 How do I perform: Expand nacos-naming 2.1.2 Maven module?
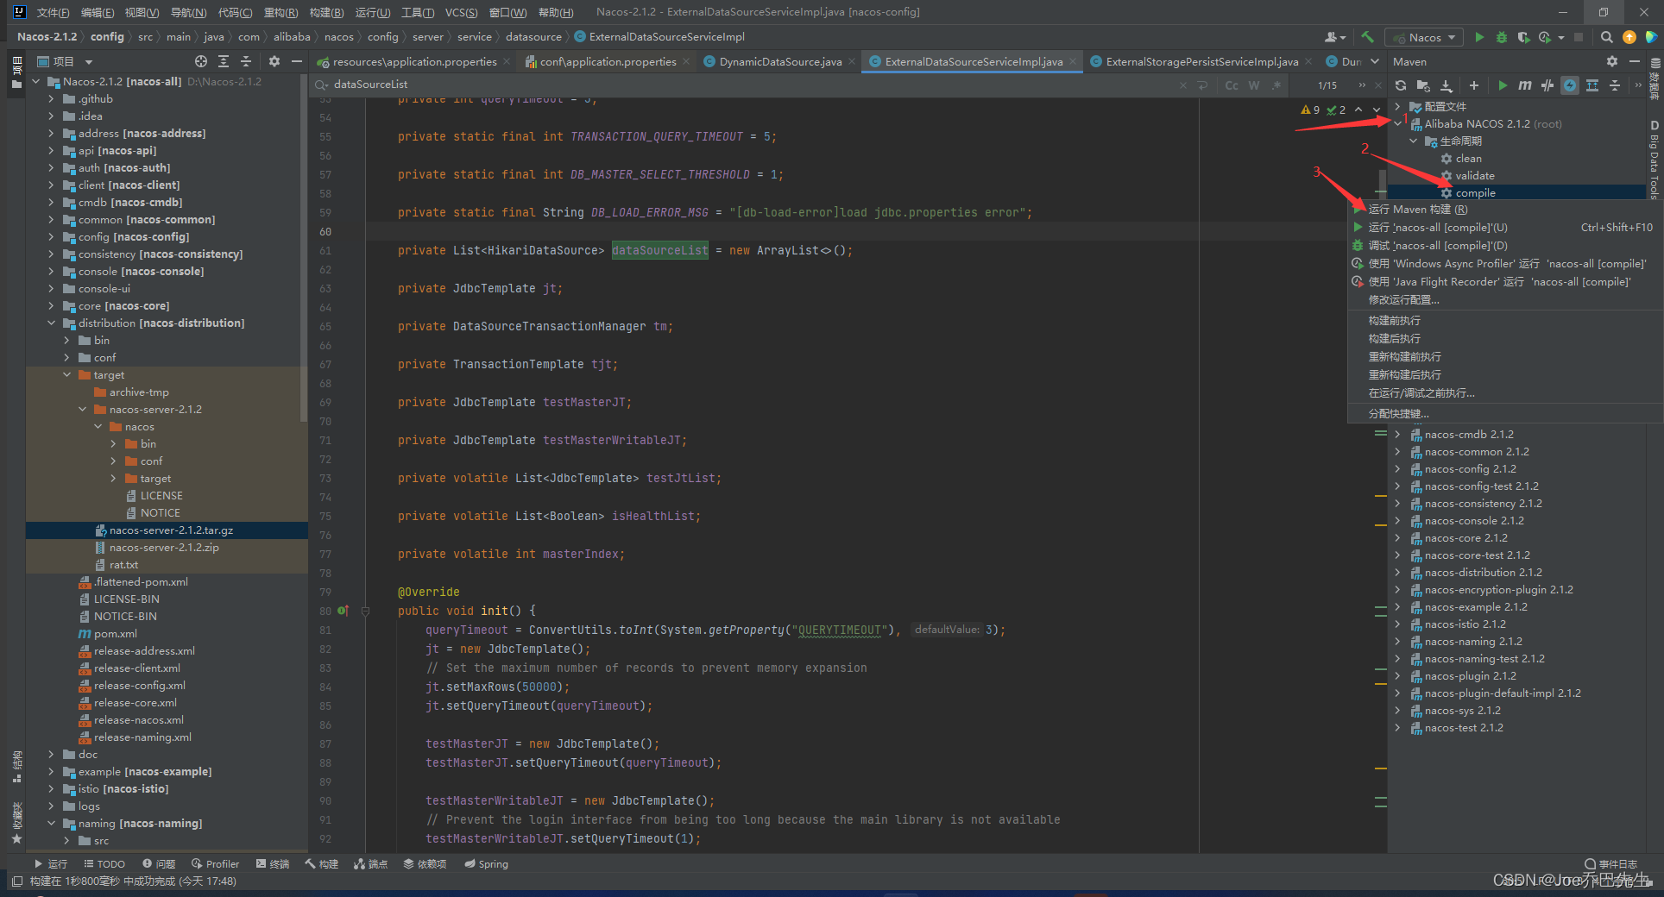(x=1397, y=642)
